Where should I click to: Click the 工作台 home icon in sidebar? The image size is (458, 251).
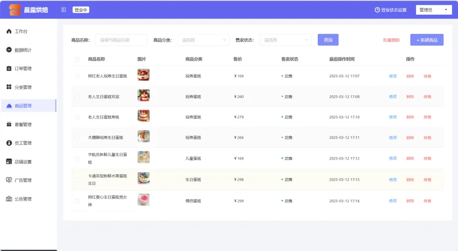[9, 31]
